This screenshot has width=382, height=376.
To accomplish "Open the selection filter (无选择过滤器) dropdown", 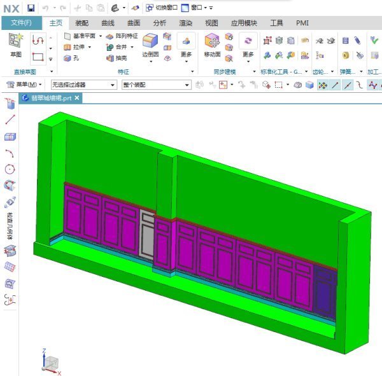I will pyautogui.click(x=83, y=85).
